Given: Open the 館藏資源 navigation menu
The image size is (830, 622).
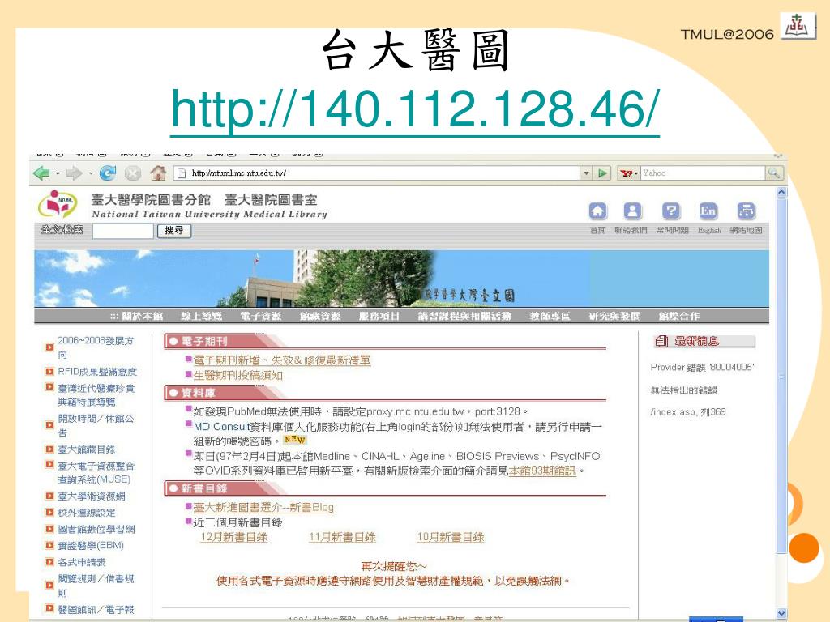Looking at the screenshot, I should [x=320, y=317].
